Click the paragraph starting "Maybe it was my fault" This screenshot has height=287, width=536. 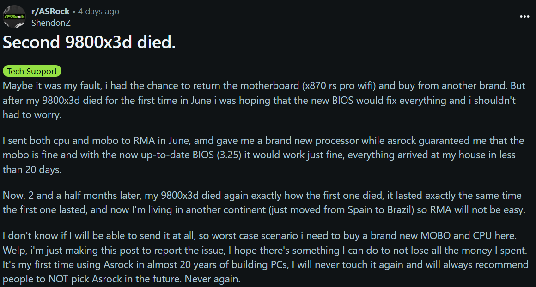coord(259,100)
